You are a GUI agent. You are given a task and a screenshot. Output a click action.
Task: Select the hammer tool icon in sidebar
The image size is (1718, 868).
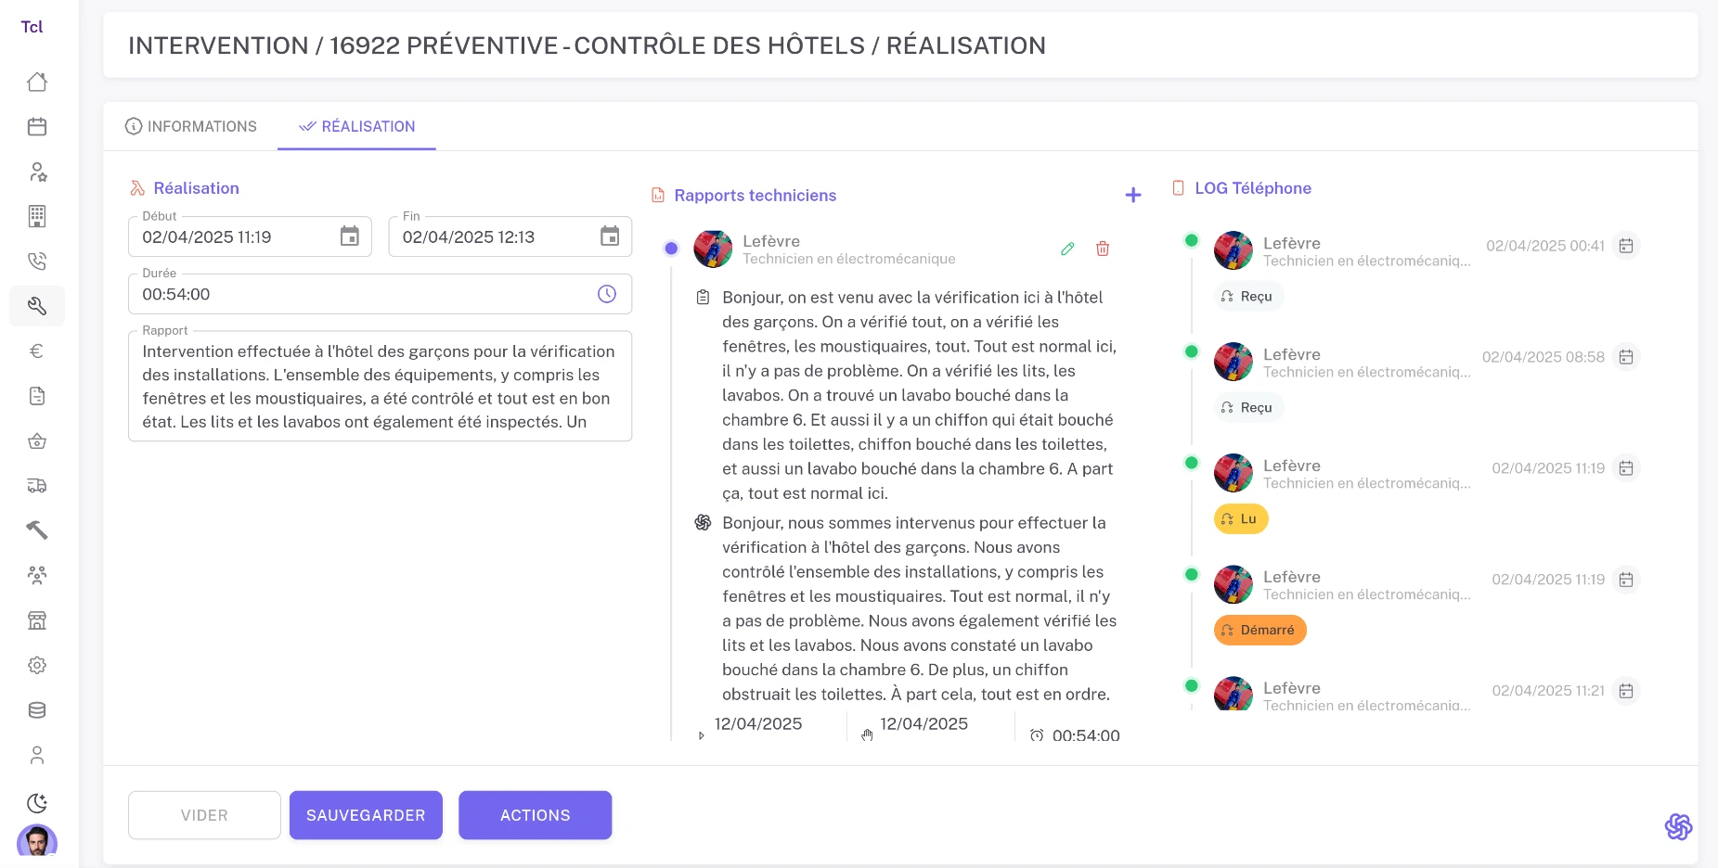(37, 530)
